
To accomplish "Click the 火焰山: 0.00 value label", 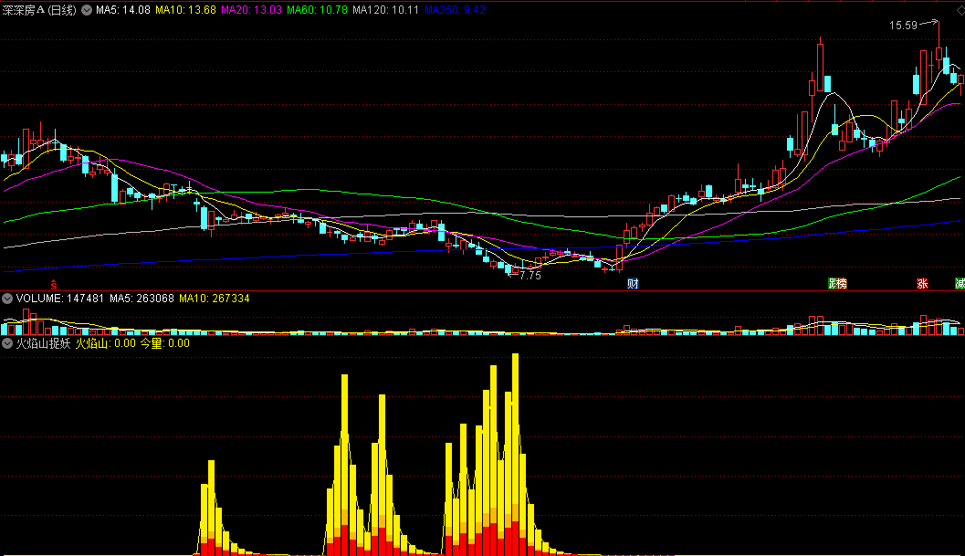I will pos(105,343).
